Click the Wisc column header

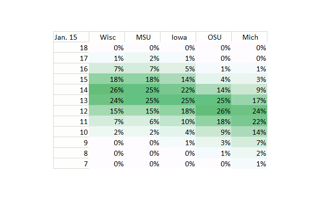point(107,37)
